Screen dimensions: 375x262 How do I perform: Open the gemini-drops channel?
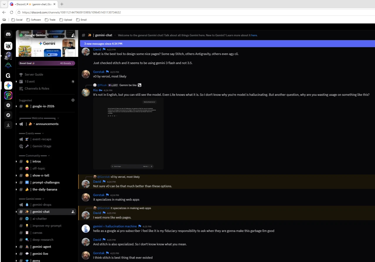[47, 205]
